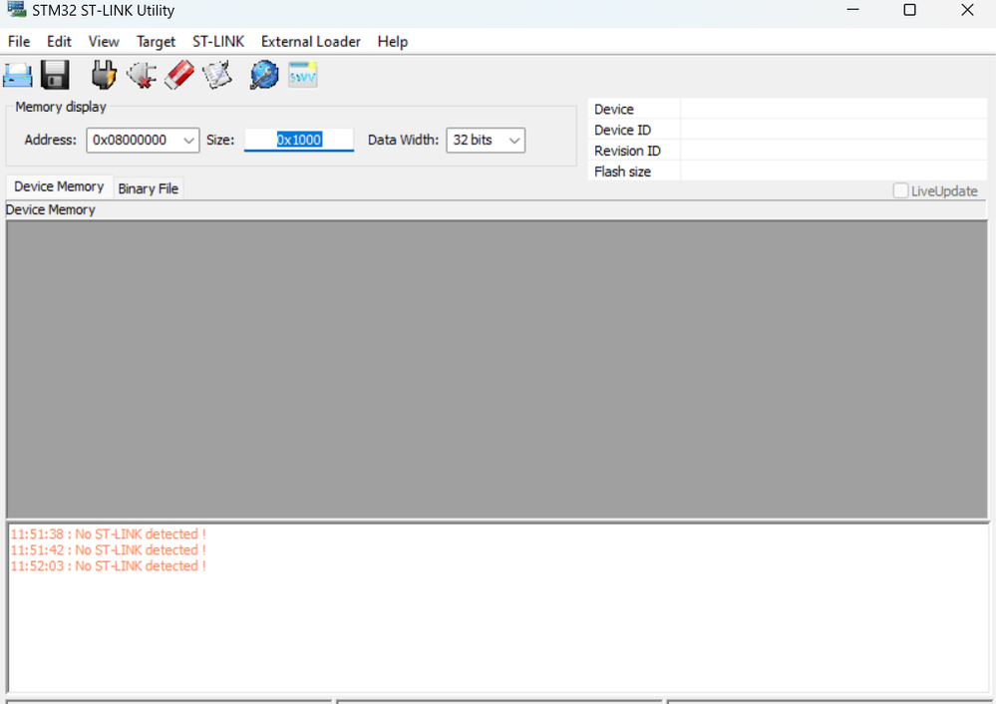Click the Device ID label
The height and width of the screenshot is (704, 996).
[622, 131]
